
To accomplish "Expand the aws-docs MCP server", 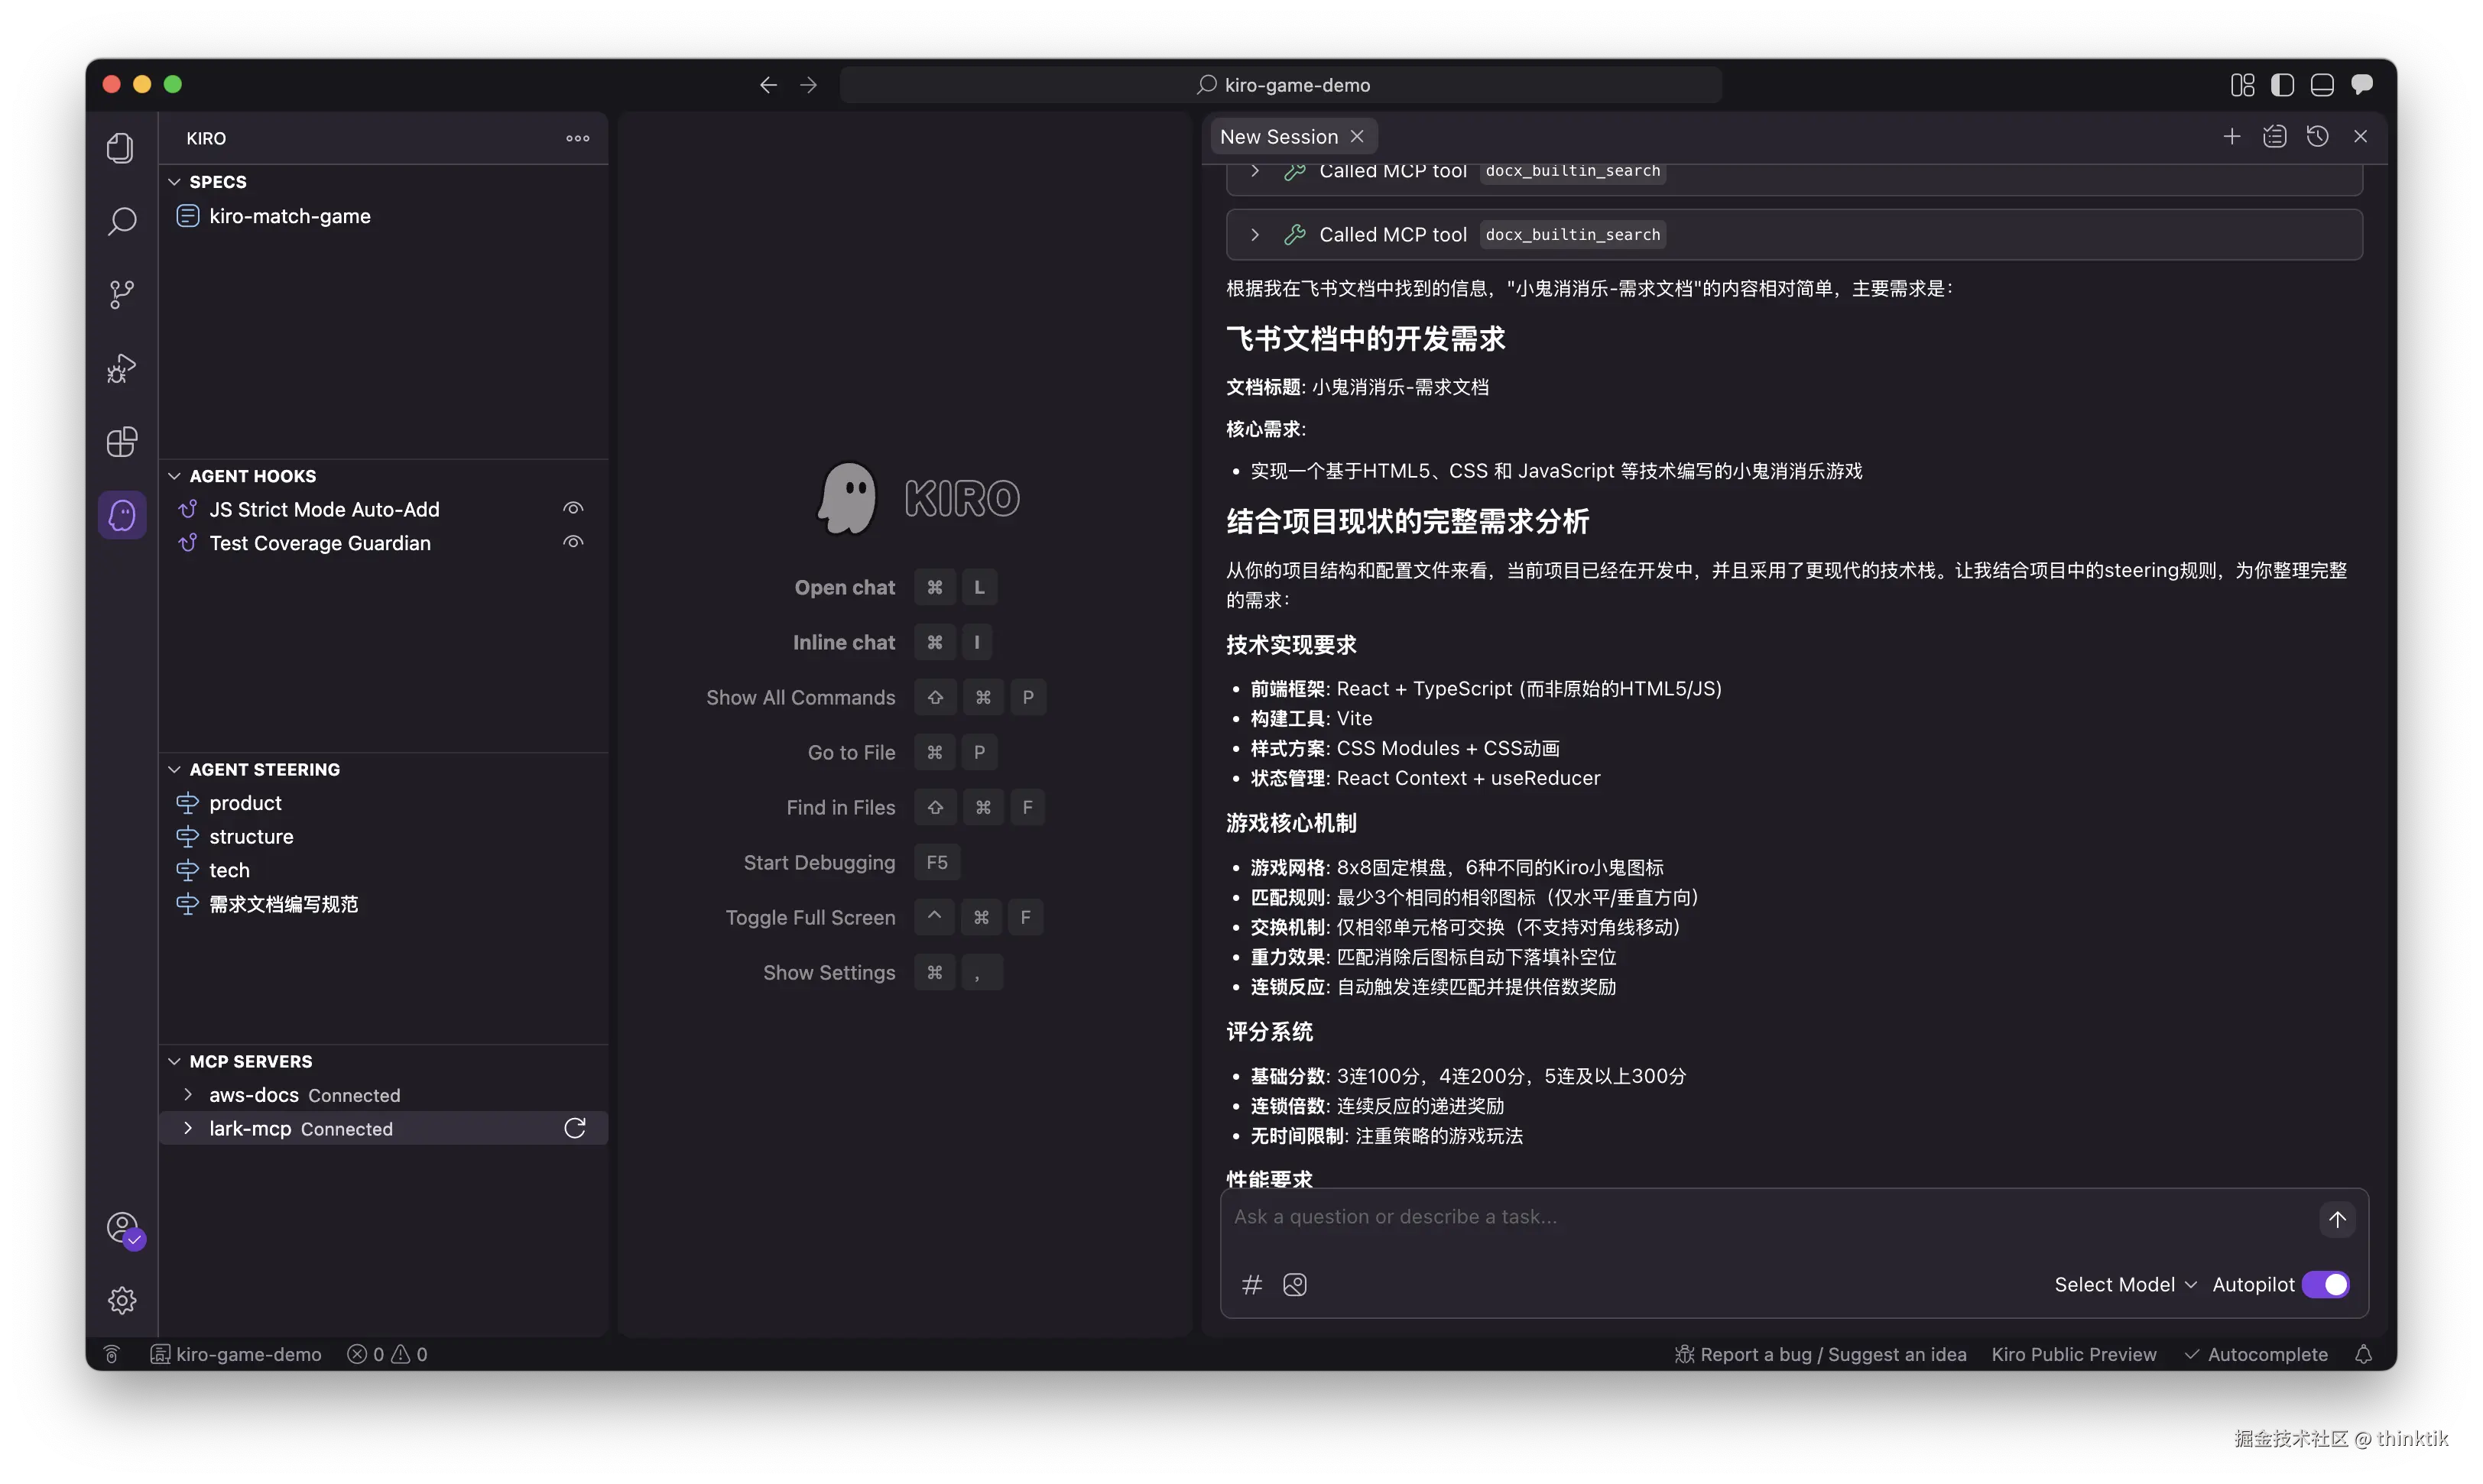I will pyautogui.click(x=188, y=1095).
